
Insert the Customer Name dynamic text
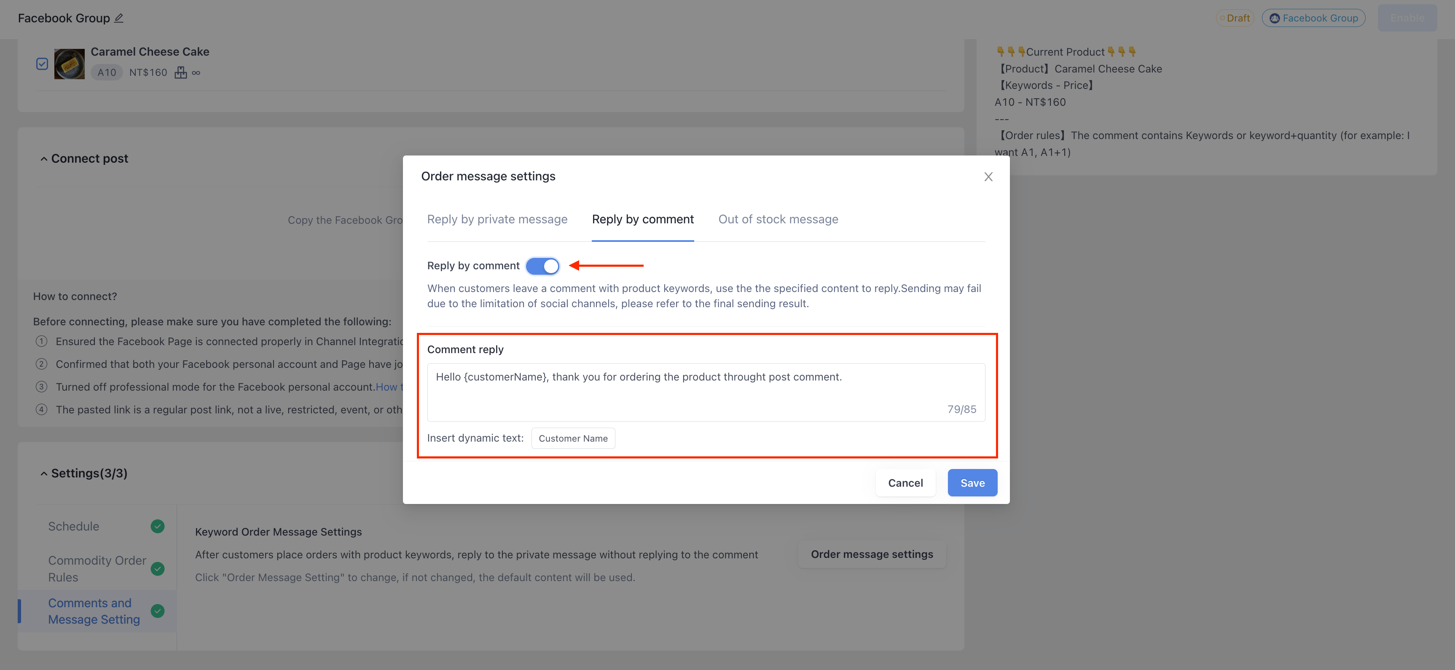point(573,438)
